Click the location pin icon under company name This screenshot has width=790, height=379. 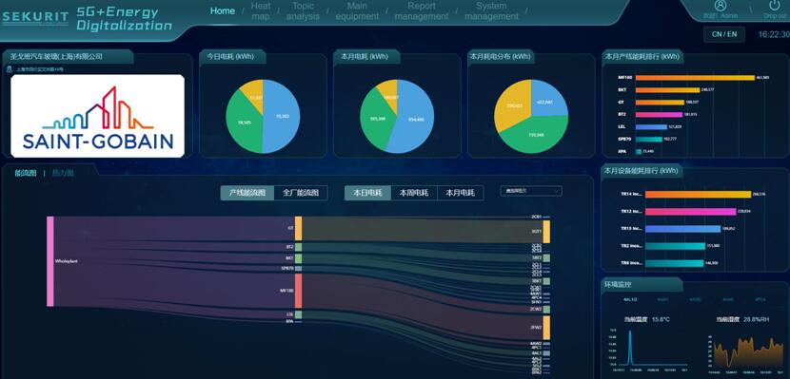[10, 69]
